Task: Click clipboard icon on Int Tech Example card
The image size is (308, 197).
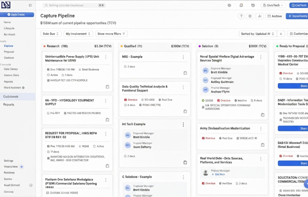Action: click(185, 163)
